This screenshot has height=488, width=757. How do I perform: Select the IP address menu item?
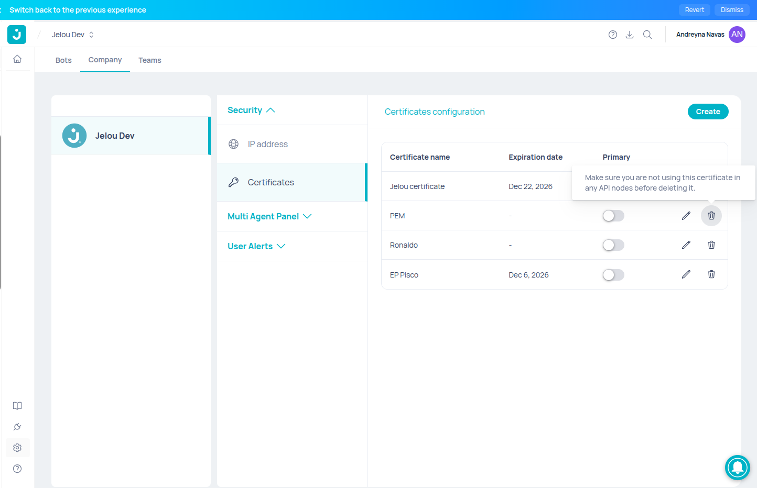(292, 144)
